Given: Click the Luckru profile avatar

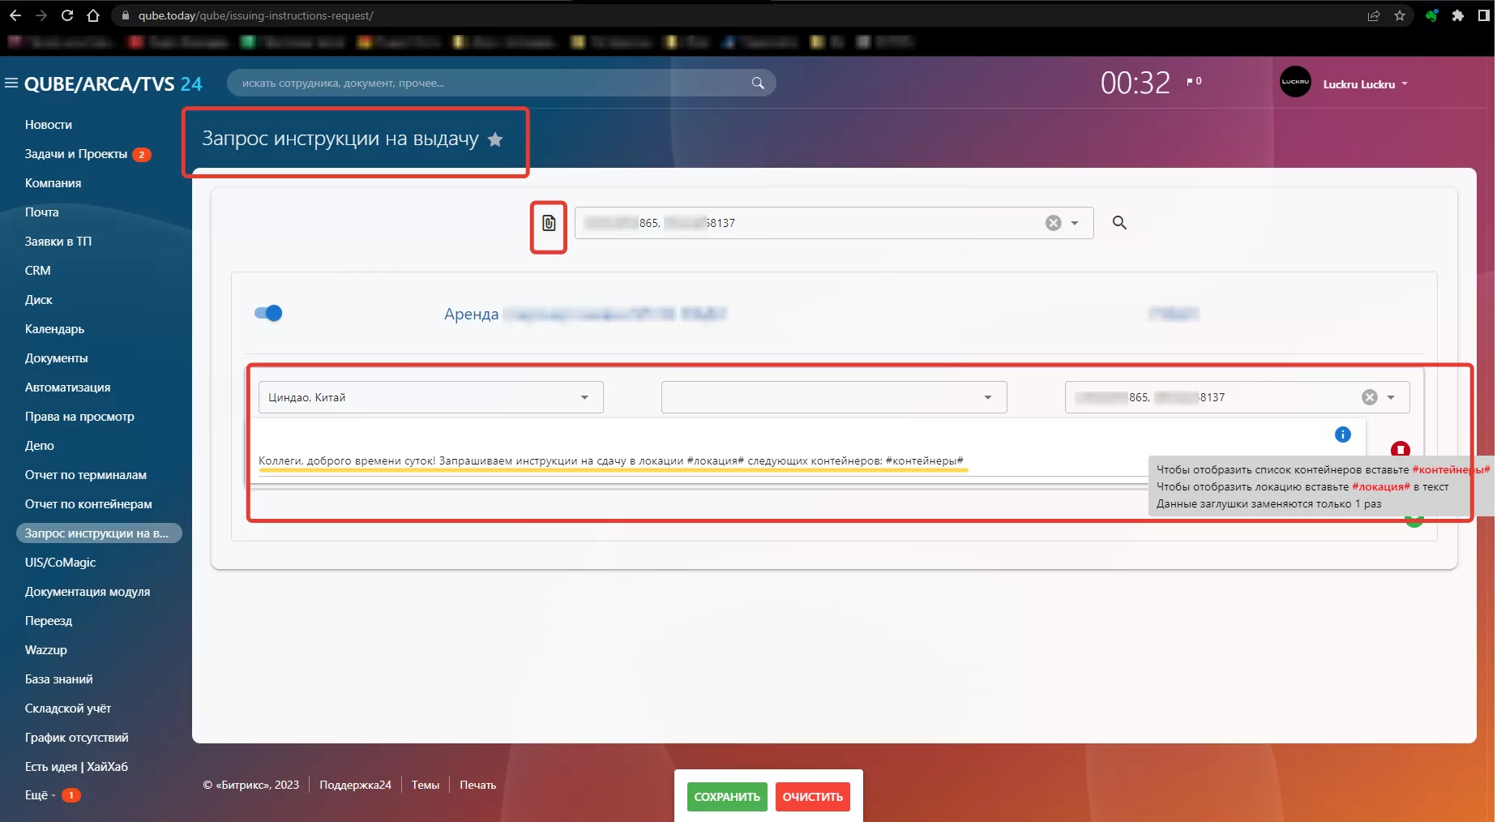Looking at the screenshot, I should 1295,82.
